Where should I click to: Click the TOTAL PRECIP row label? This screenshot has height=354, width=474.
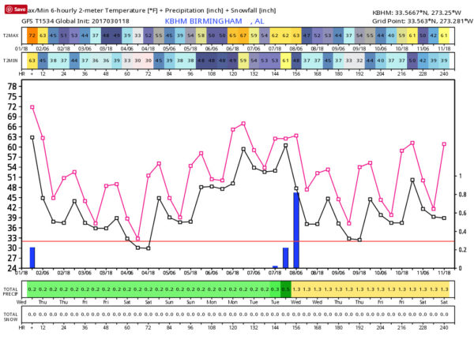point(11,289)
